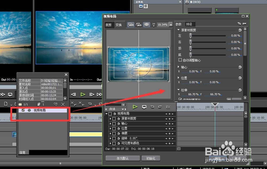
Task: Play the layout keyframe preview
Action: point(135,107)
